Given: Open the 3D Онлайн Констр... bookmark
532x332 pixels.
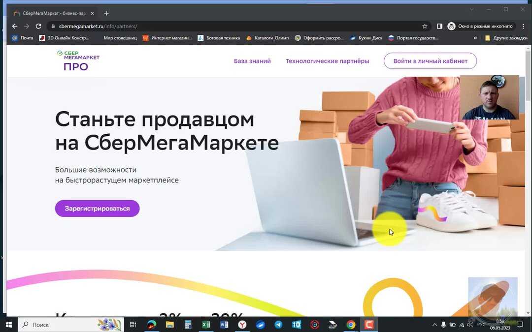Looking at the screenshot, I should pyautogui.click(x=64, y=38).
